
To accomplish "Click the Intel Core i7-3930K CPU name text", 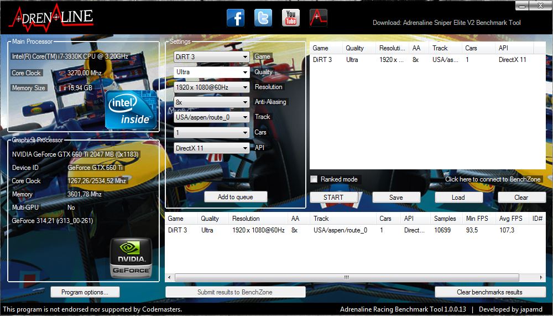I will [70, 56].
